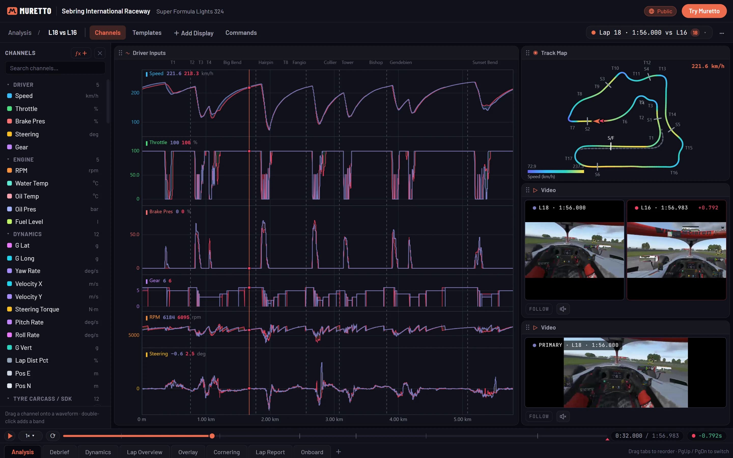This screenshot has height=458, width=733.
Task: Click the Track Map target icon
Action: 535,53
